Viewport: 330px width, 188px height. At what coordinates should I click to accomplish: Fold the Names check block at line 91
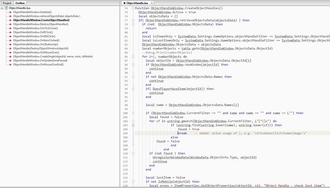click(x=133, y=77)
